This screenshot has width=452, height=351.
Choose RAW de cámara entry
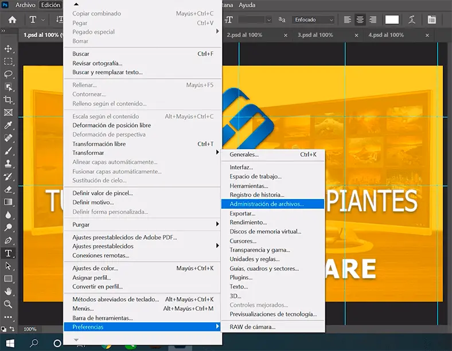[272, 327]
